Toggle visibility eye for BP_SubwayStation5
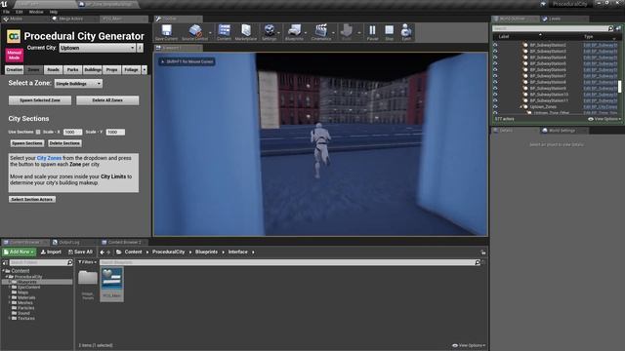Viewport: 625px width, 351px height. 495,63
